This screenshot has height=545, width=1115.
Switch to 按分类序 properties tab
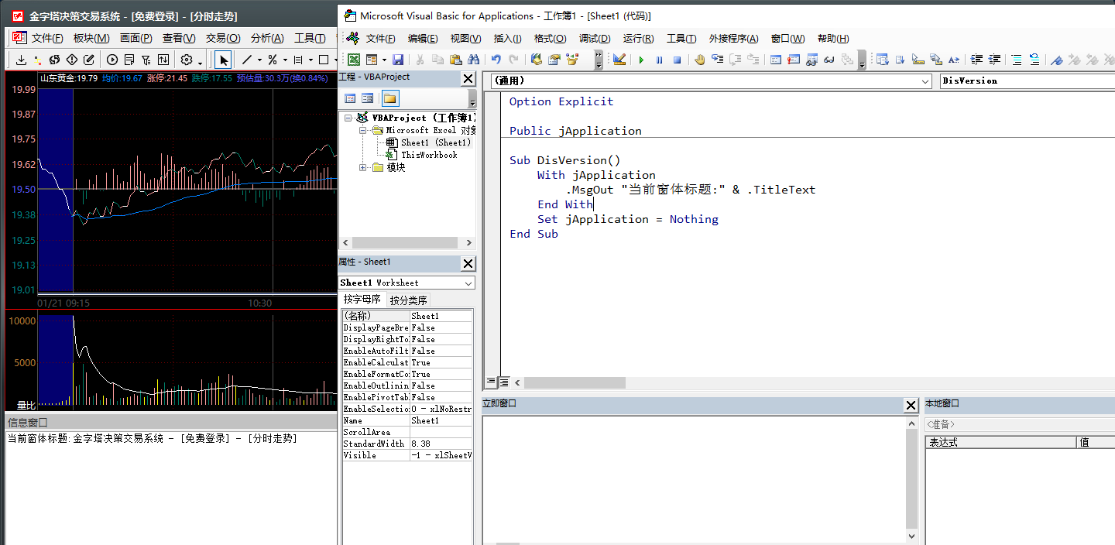pyautogui.click(x=408, y=300)
